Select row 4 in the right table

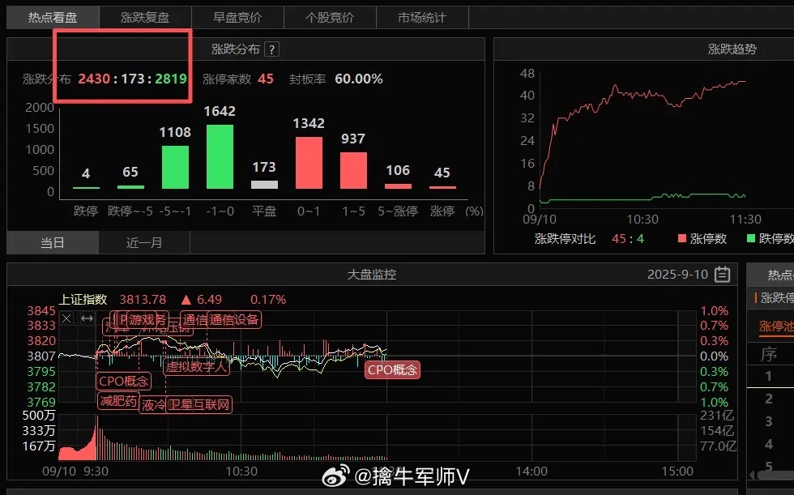click(x=771, y=445)
